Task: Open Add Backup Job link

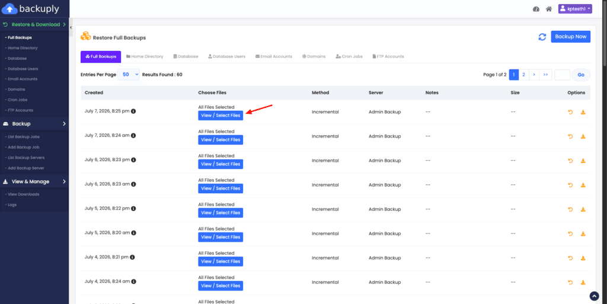Action: [x=23, y=148]
